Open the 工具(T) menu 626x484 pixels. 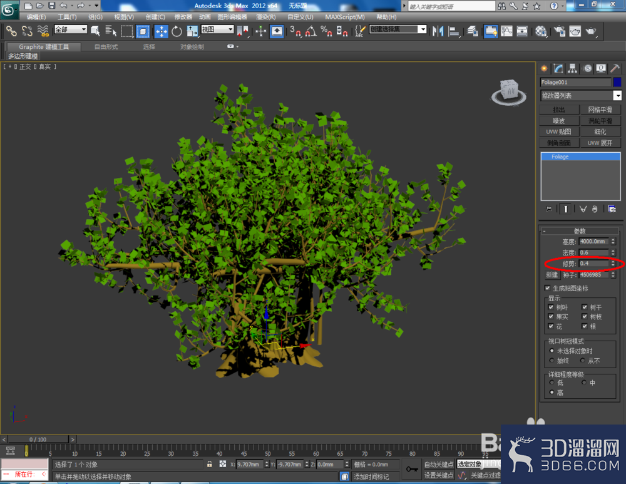pos(67,17)
